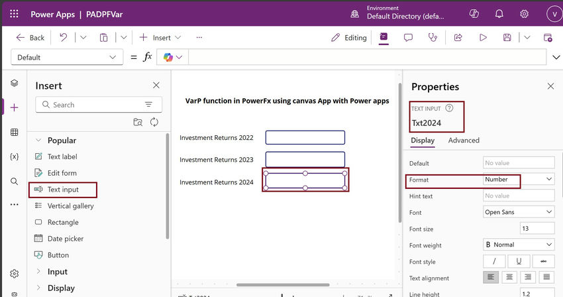Viewport: 563px width, 297px height.
Task: Expand the save options arrow
Action: pyautogui.click(x=527, y=37)
